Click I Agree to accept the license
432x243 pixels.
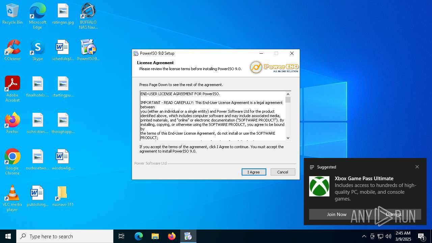tap(254, 172)
